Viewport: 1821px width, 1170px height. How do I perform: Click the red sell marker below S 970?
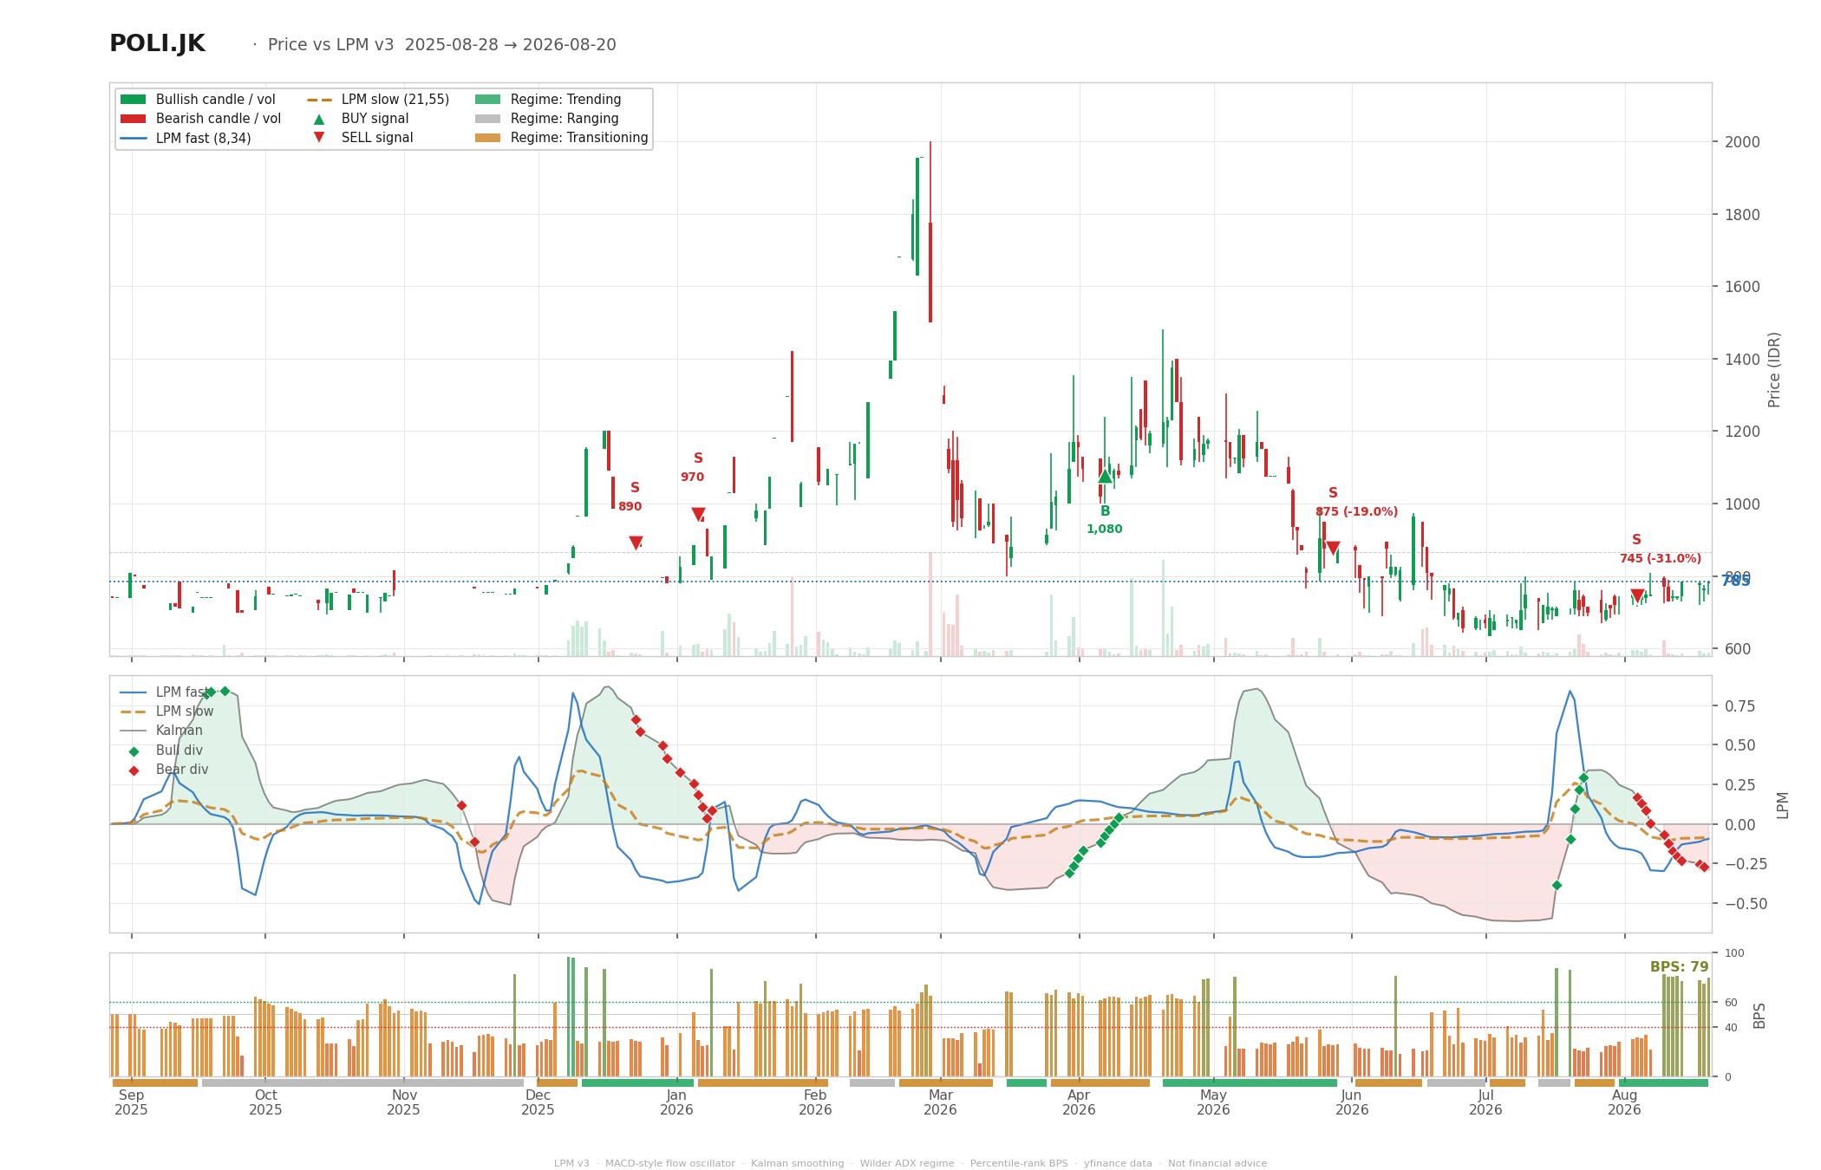click(698, 515)
